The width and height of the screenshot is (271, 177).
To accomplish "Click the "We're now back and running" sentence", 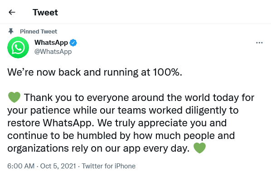I will 95,72.
